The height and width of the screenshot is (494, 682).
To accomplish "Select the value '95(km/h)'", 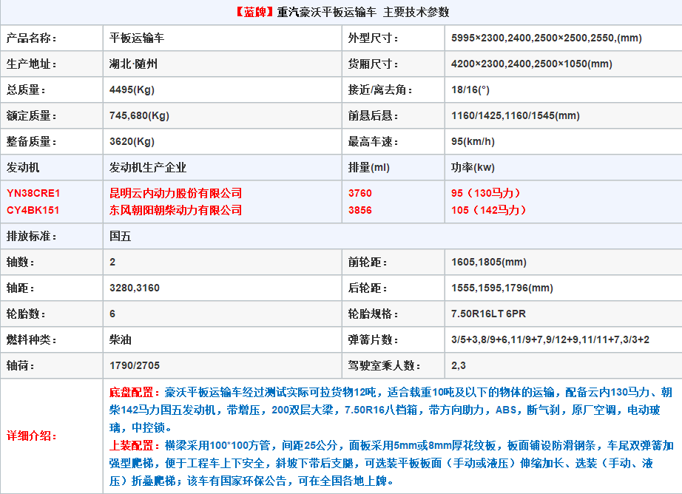I will click(473, 142).
